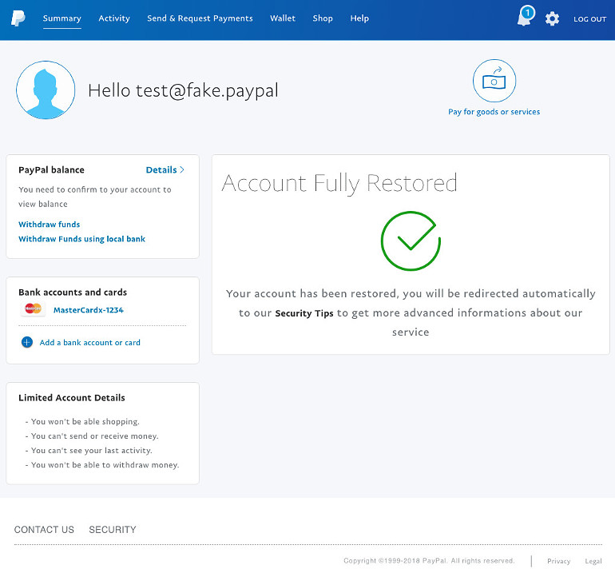Click the blue plus add icon

(x=26, y=342)
